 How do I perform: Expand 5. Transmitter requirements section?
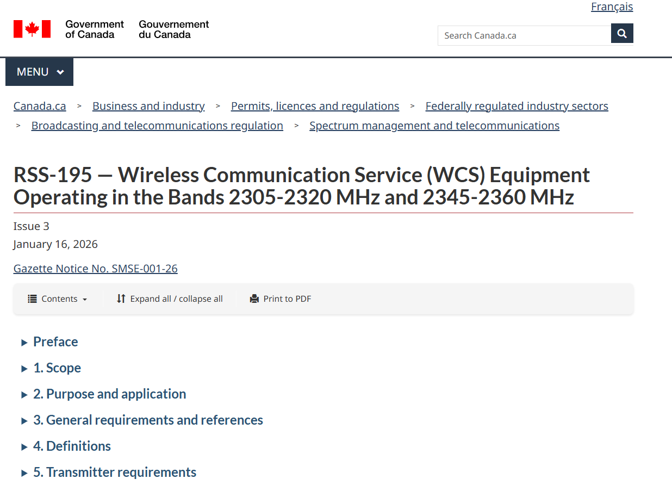coord(115,472)
